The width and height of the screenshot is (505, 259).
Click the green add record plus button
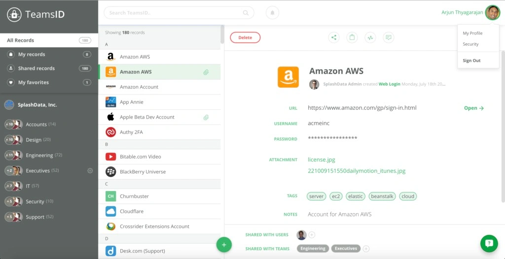point(224,245)
